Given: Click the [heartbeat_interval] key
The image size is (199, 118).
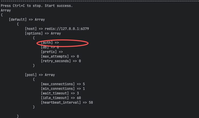Looking at the screenshot, I should [x=61, y=102].
